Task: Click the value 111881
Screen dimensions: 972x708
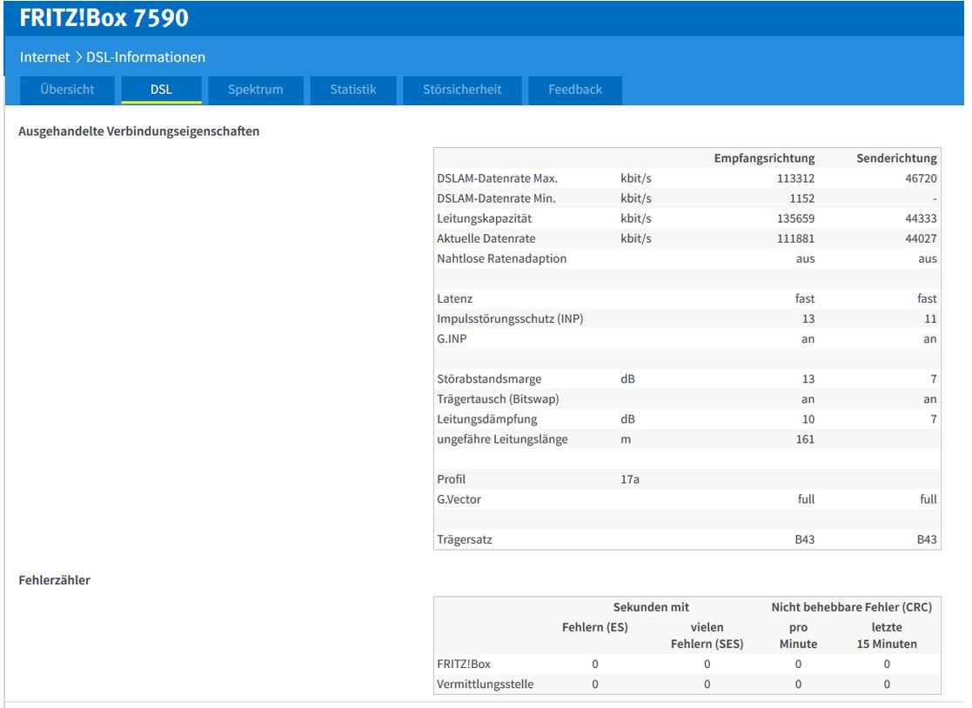Action: coord(796,238)
